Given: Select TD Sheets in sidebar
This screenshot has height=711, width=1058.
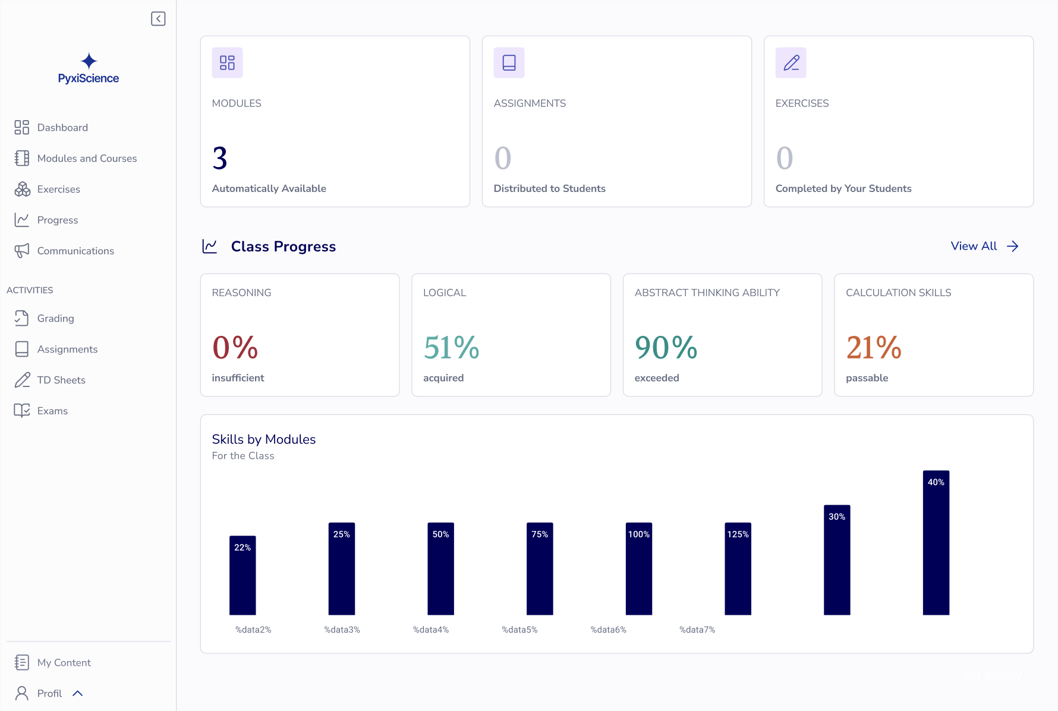Looking at the screenshot, I should 61,380.
